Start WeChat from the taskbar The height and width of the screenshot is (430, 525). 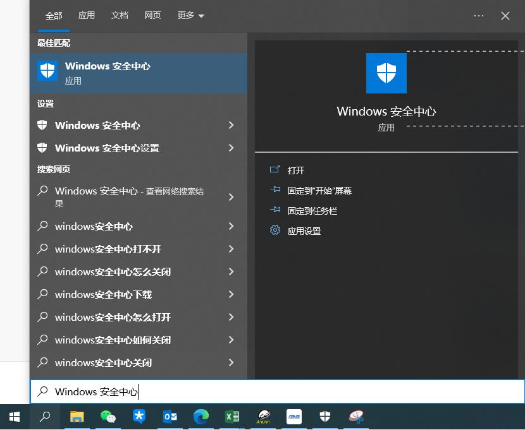[x=108, y=417]
